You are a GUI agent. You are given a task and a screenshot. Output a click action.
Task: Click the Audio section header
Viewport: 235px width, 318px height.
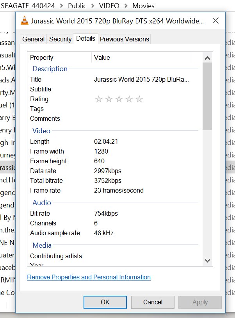[x=41, y=203]
